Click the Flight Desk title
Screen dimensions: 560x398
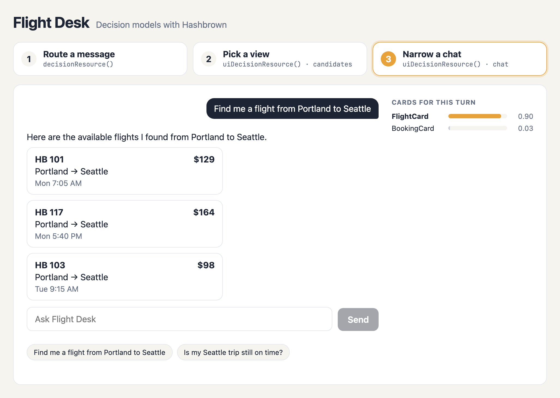51,22
